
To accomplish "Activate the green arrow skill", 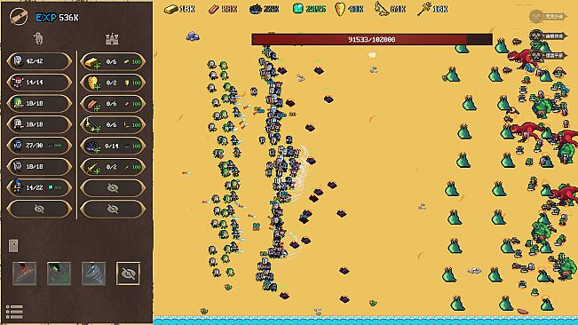I will coord(59,273).
